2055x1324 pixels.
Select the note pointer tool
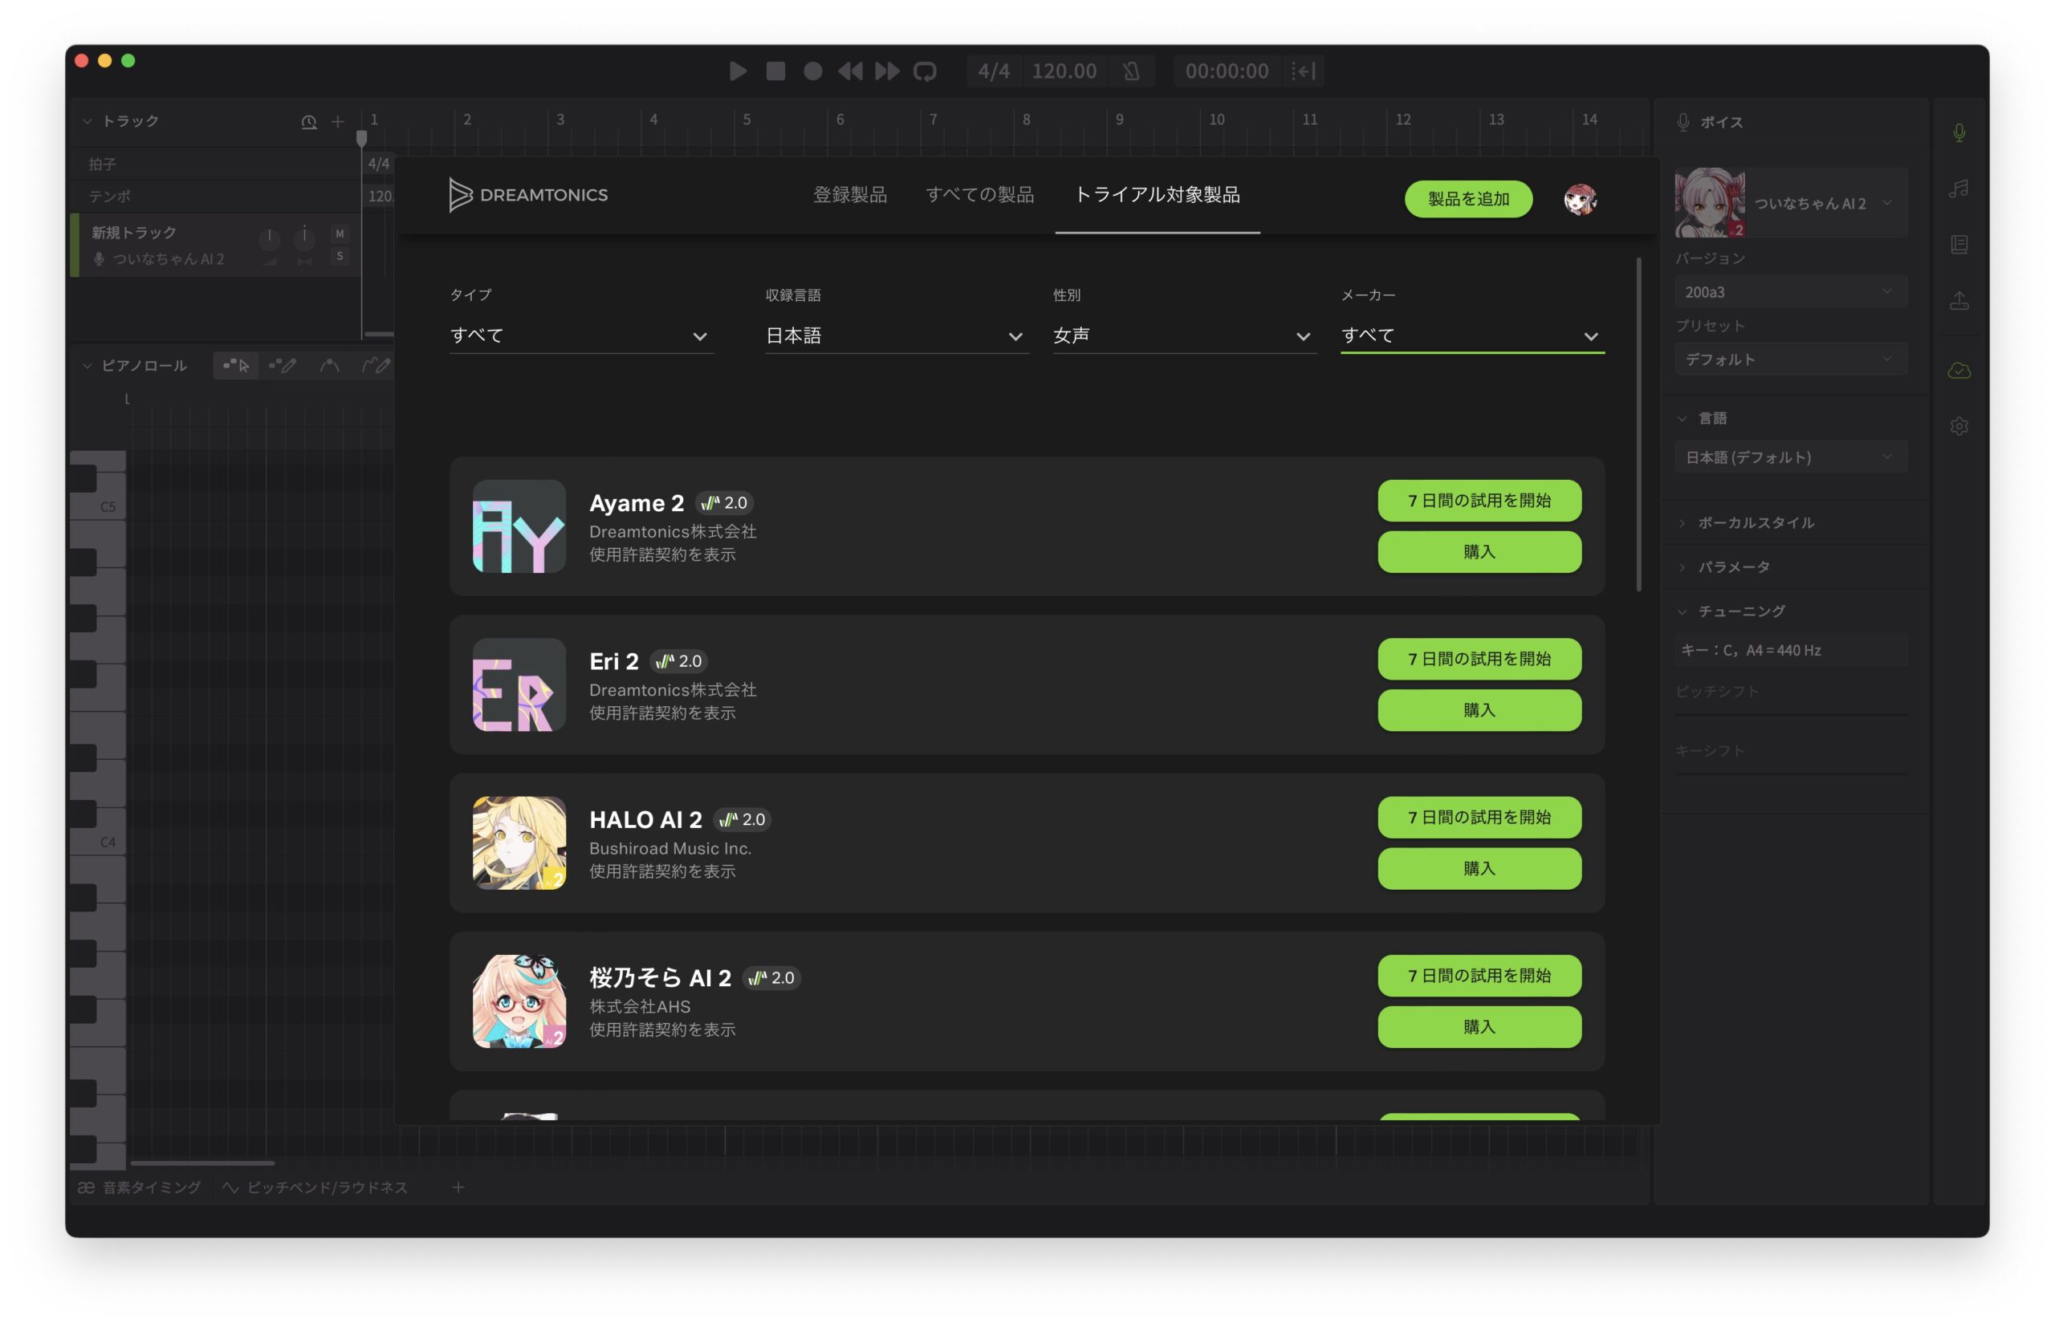(x=235, y=365)
